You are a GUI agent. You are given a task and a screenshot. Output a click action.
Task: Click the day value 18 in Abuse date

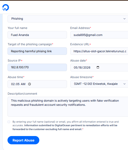click(x=80, y=67)
